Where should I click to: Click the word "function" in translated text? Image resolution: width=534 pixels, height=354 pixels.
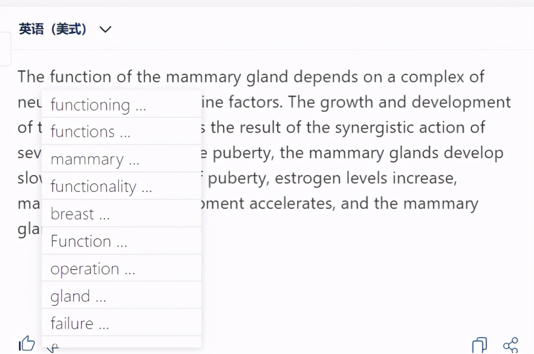(x=80, y=77)
